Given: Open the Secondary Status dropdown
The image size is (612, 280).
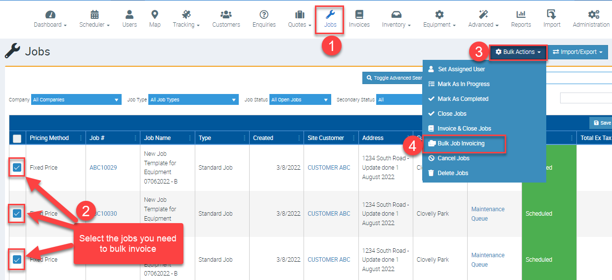Looking at the screenshot, I should click(x=399, y=99).
